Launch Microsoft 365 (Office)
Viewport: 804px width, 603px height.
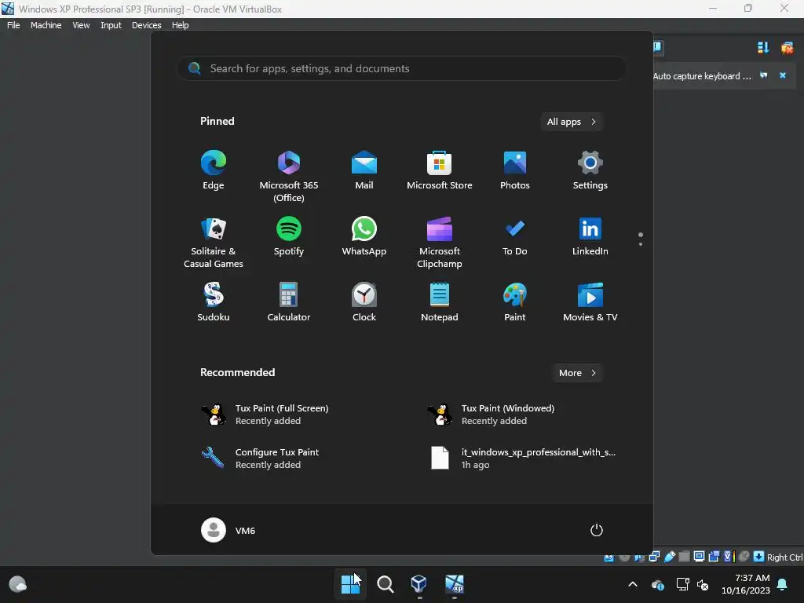tap(289, 176)
